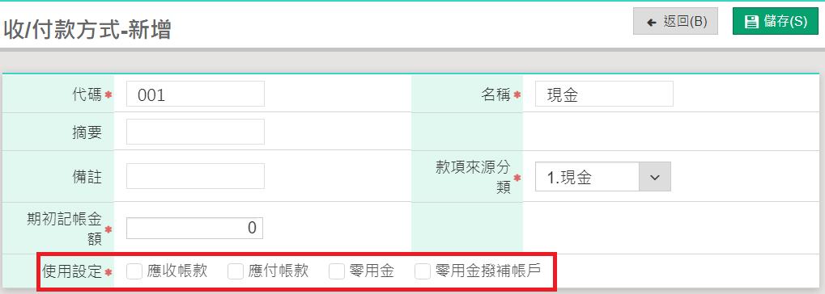Click the 零用金撥補帳戶 label text
The width and height of the screenshot is (825, 294).
(x=488, y=271)
